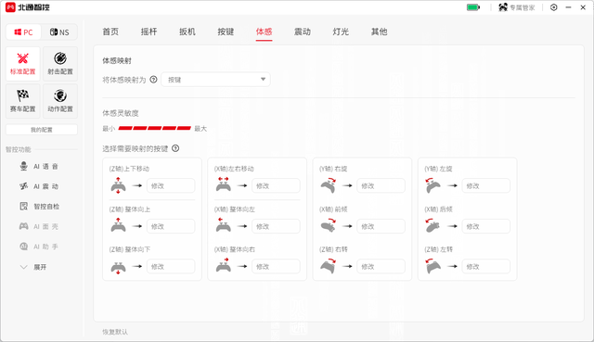Click 修改 field for (Z轴) 左转
Viewport: 594px width, 342px height.
[486, 266]
